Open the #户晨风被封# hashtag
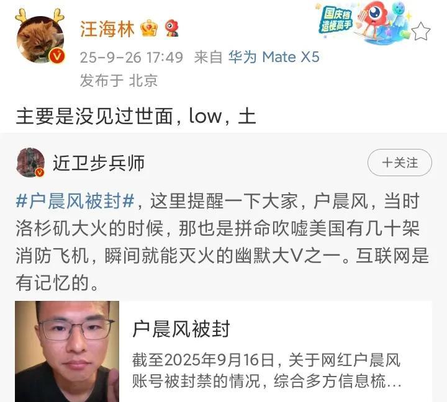Viewport: 447px width, 402px height. (x=75, y=201)
